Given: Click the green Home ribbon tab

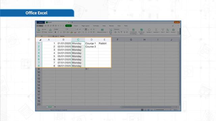Looking at the screenshot, I should [x=69, y=26].
